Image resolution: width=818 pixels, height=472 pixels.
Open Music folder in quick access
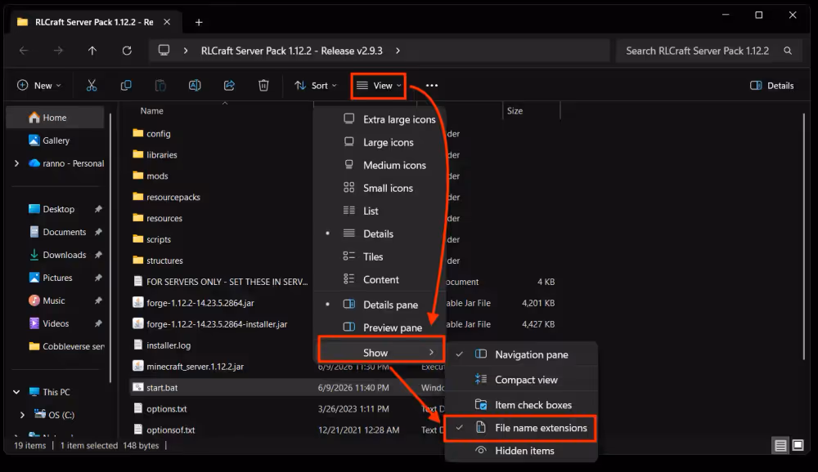tap(56, 301)
